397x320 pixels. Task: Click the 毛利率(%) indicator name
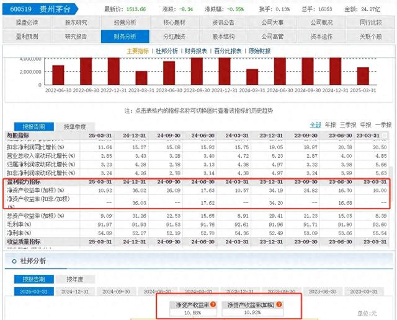19,224
